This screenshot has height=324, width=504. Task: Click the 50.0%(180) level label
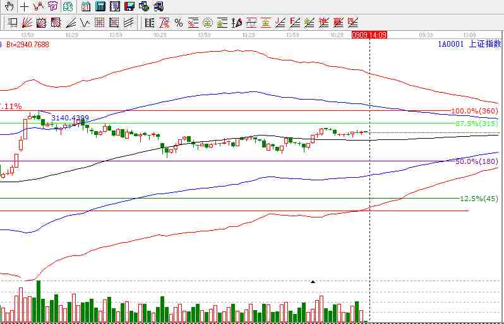click(x=477, y=161)
